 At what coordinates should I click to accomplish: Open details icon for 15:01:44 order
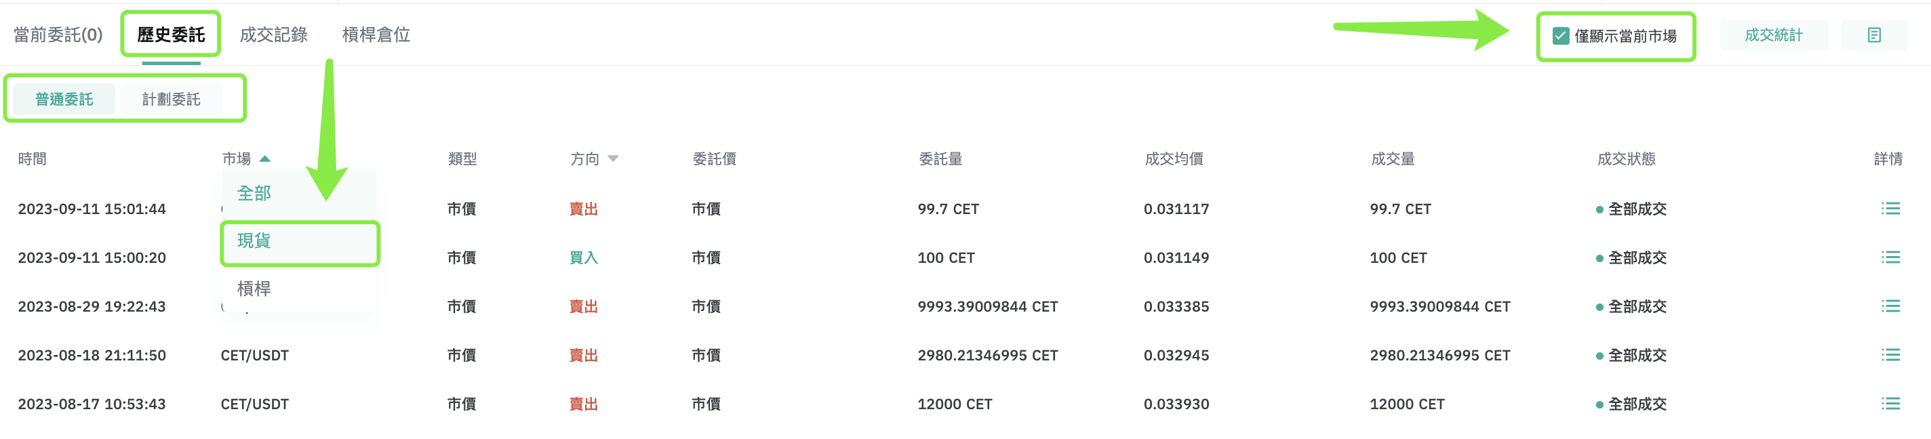(1890, 209)
